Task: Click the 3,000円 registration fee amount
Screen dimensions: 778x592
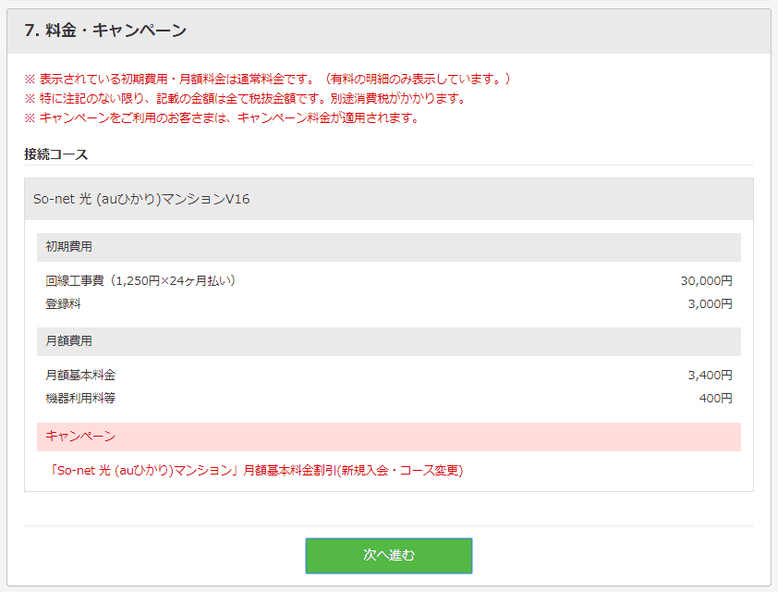Action: [710, 304]
